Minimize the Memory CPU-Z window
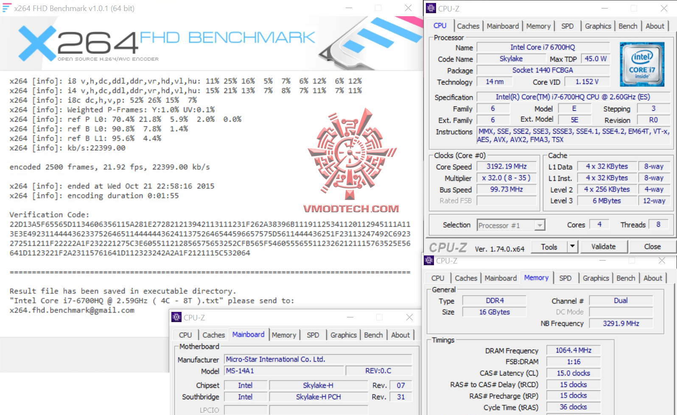This screenshot has width=677, height=415. (603, 261)
